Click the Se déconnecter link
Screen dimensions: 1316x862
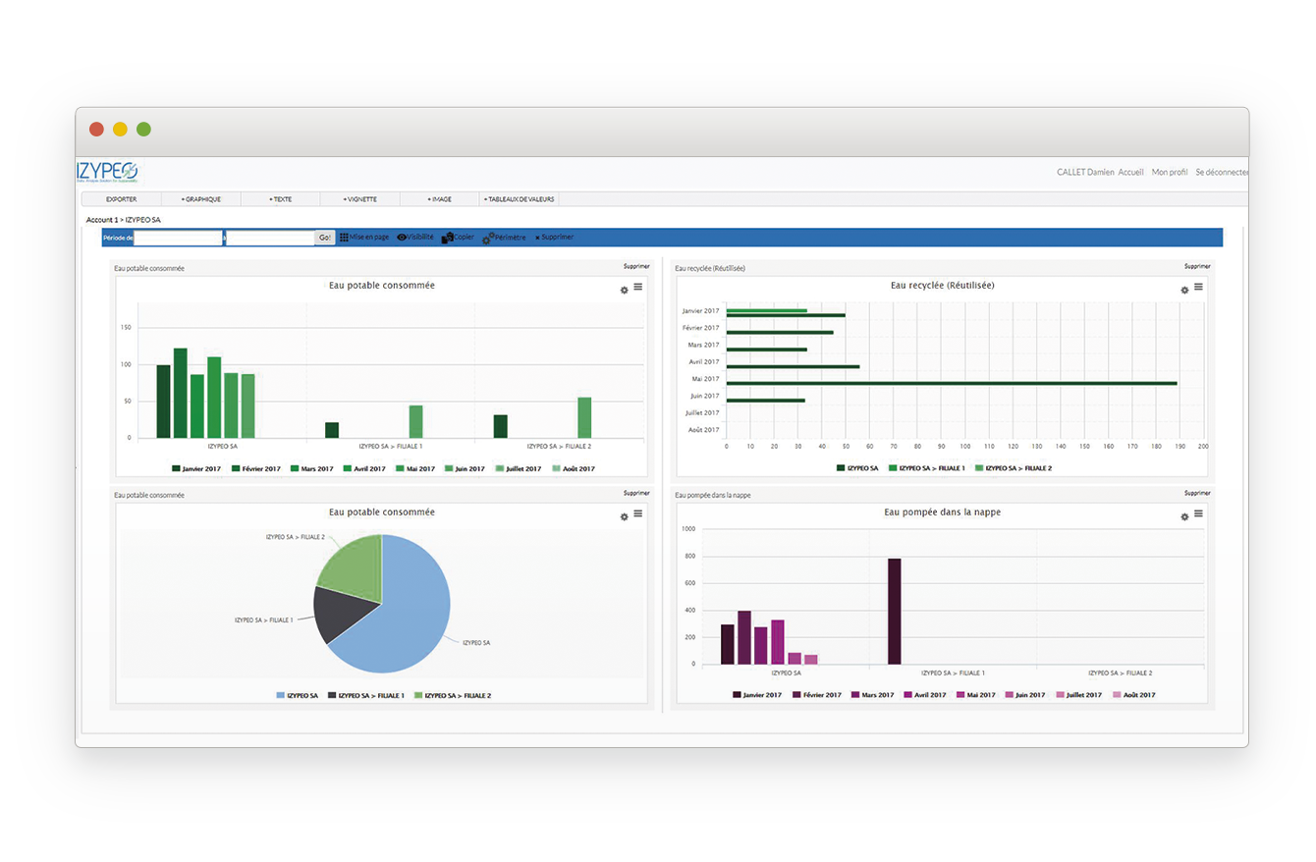click(x=1221, y=172)
